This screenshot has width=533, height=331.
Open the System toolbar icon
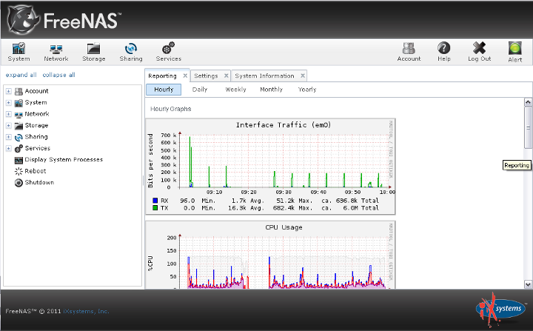point(19,52)
